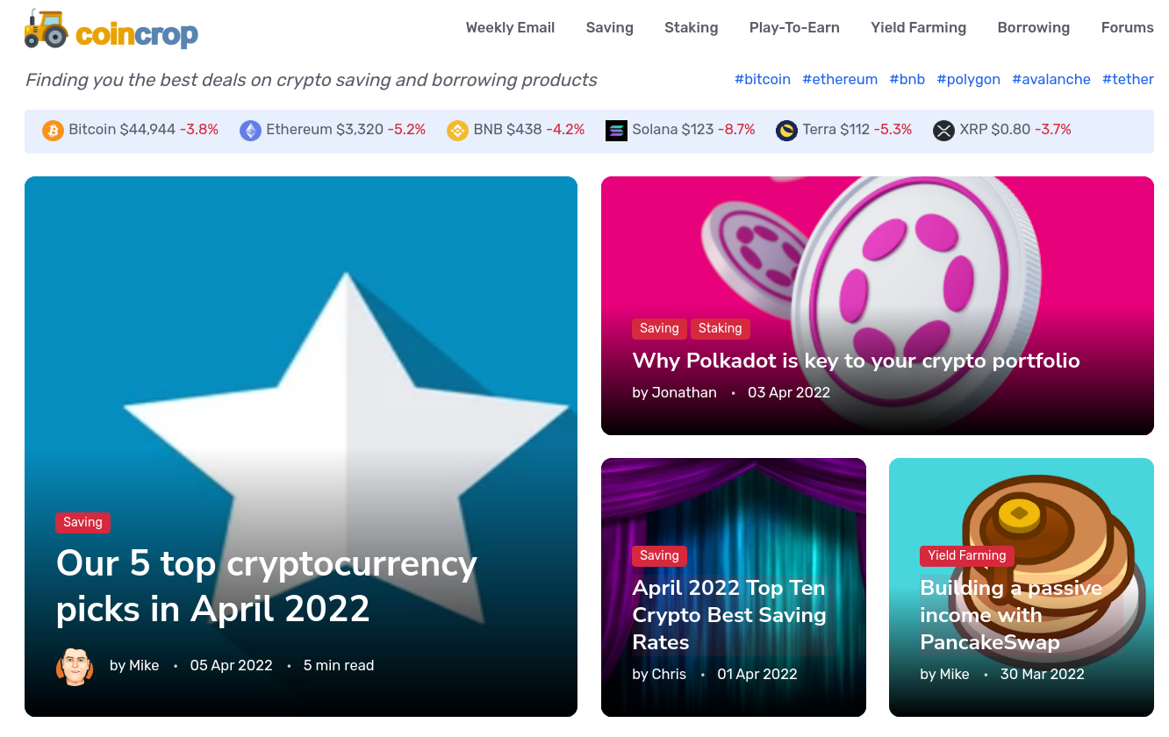Follow the #avalanche hashtag link
This screenshot has height=737, width=1169.
click(x=1051, y=80)
